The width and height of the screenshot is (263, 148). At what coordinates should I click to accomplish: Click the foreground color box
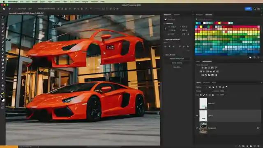pyautogui.click(x=2, y=99)
